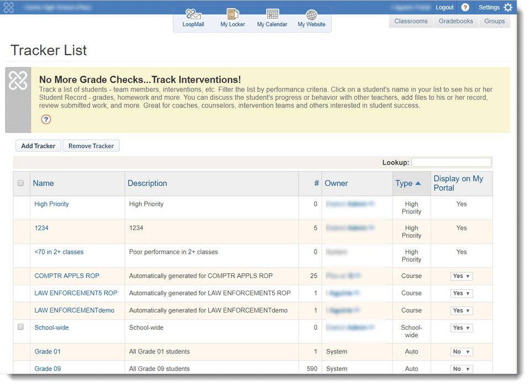The height and width of the screenshot is (387, 530).
Task: Click the Logout link
Action: click(x=444, y=7)
